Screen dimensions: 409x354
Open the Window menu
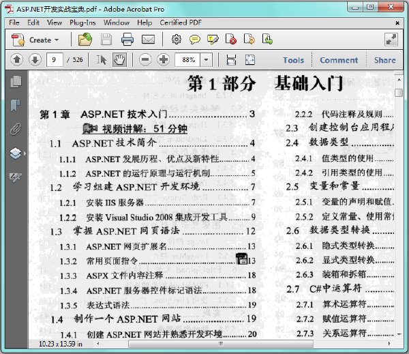[x=117, y=23]
